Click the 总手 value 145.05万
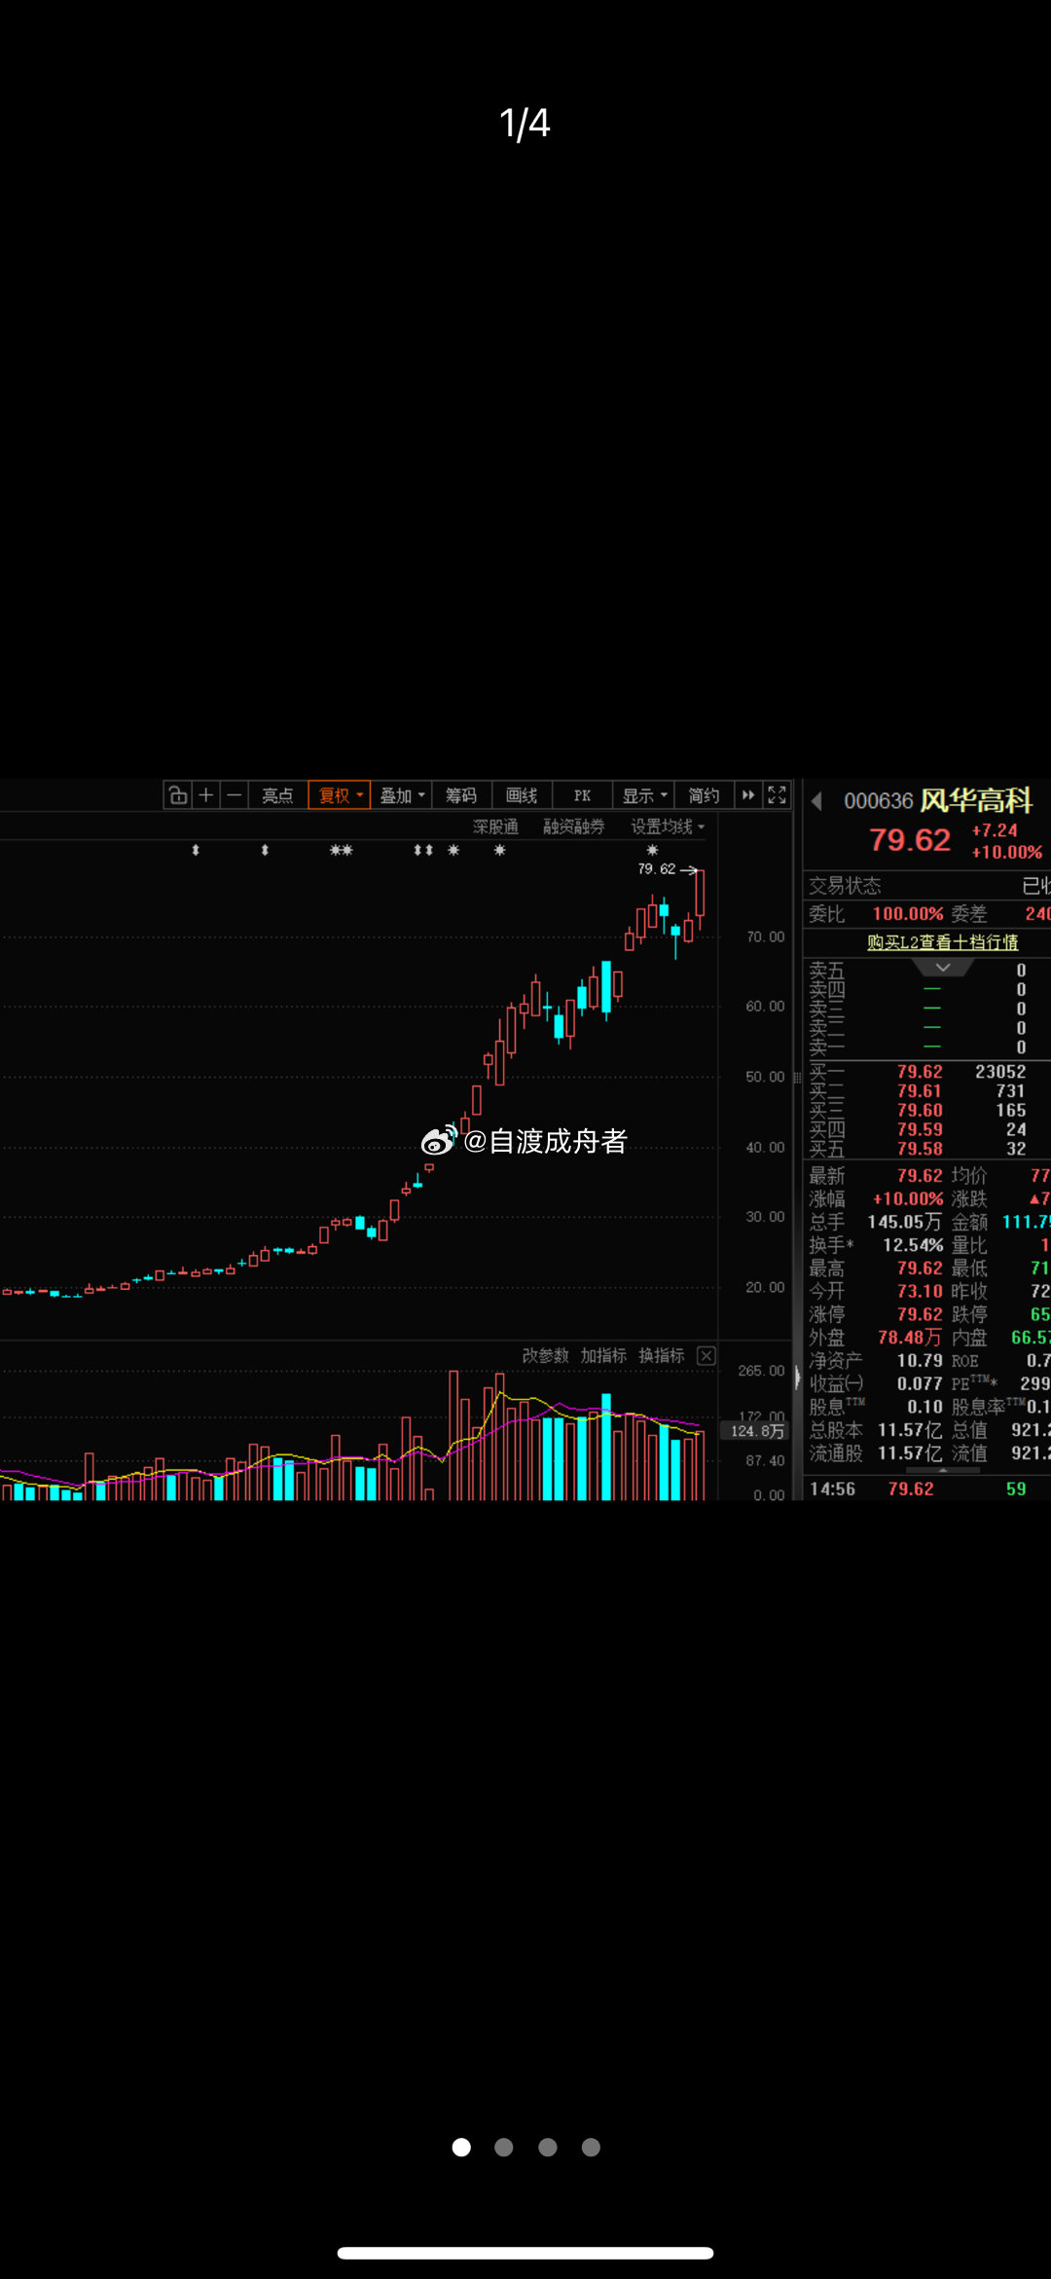Viewport: 1051px width, 2279px height. pos(904,1222)
